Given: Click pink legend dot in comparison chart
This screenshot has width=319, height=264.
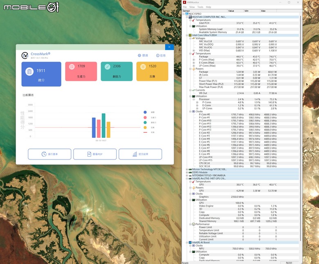Looking at the screenshot, I should [x=145, y=117].
